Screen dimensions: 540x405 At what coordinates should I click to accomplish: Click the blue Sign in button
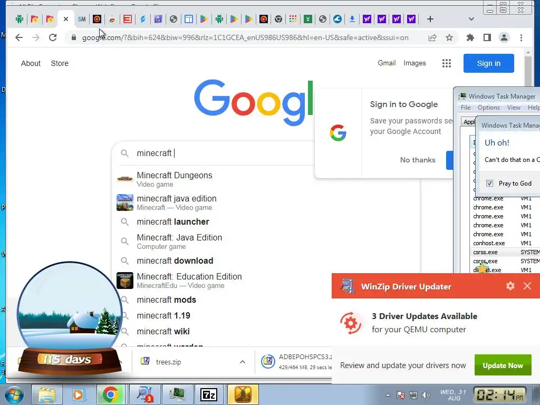coord(488,63)
